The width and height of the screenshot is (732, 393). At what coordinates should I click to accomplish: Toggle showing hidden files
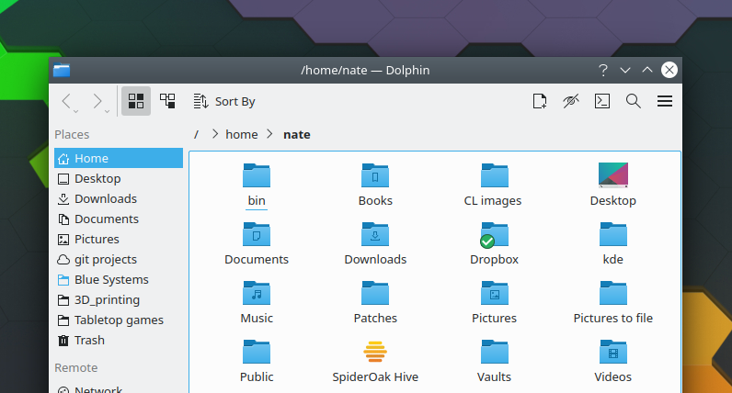571,101
